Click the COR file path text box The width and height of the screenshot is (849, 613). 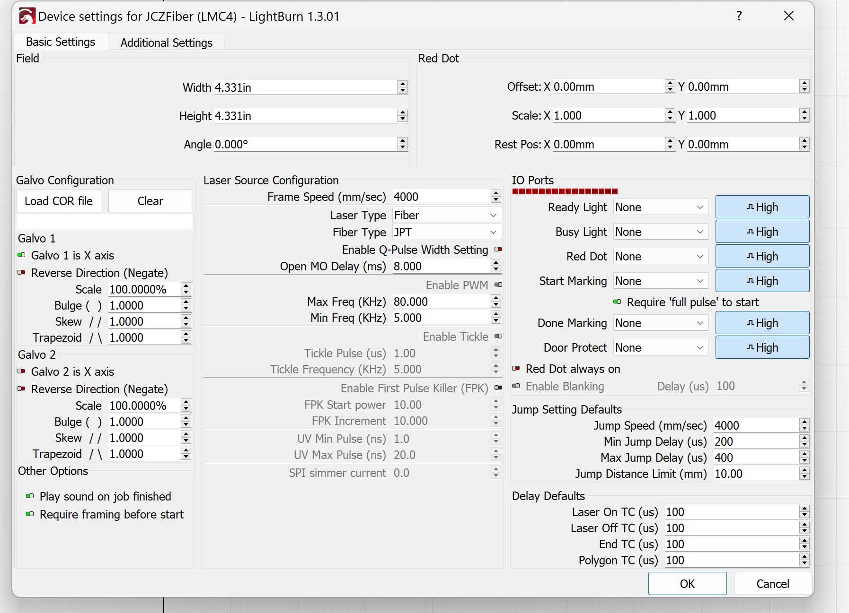pos(105,222)
